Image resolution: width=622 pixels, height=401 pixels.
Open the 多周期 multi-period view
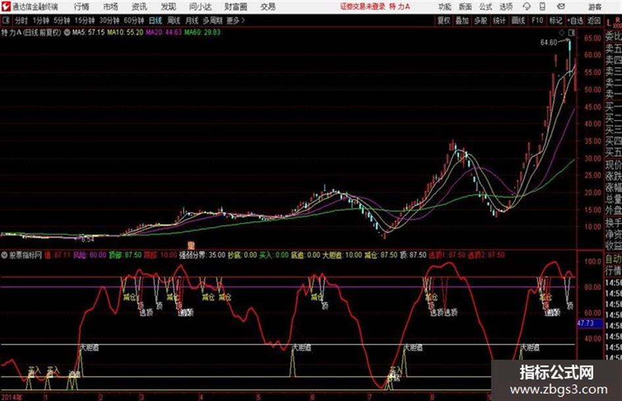[x=213, y=20]
